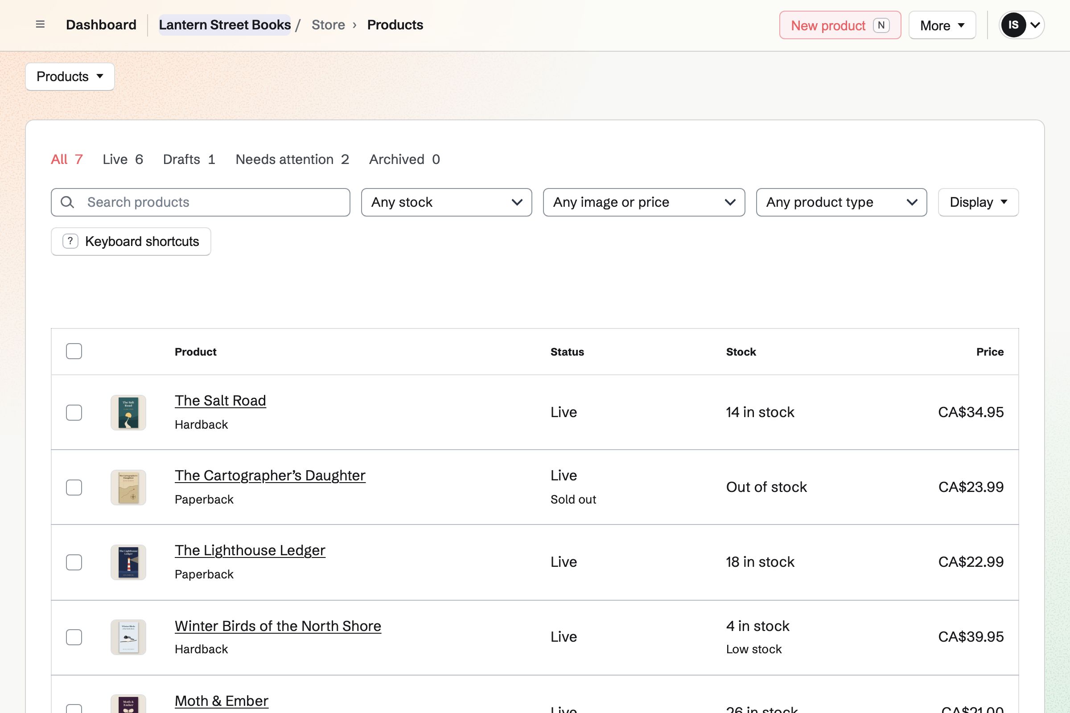Image resolution: width=1070 pixels, height=713 pixels.
Task: Toggle the select-all products checkbox
Action: (74, 352)
